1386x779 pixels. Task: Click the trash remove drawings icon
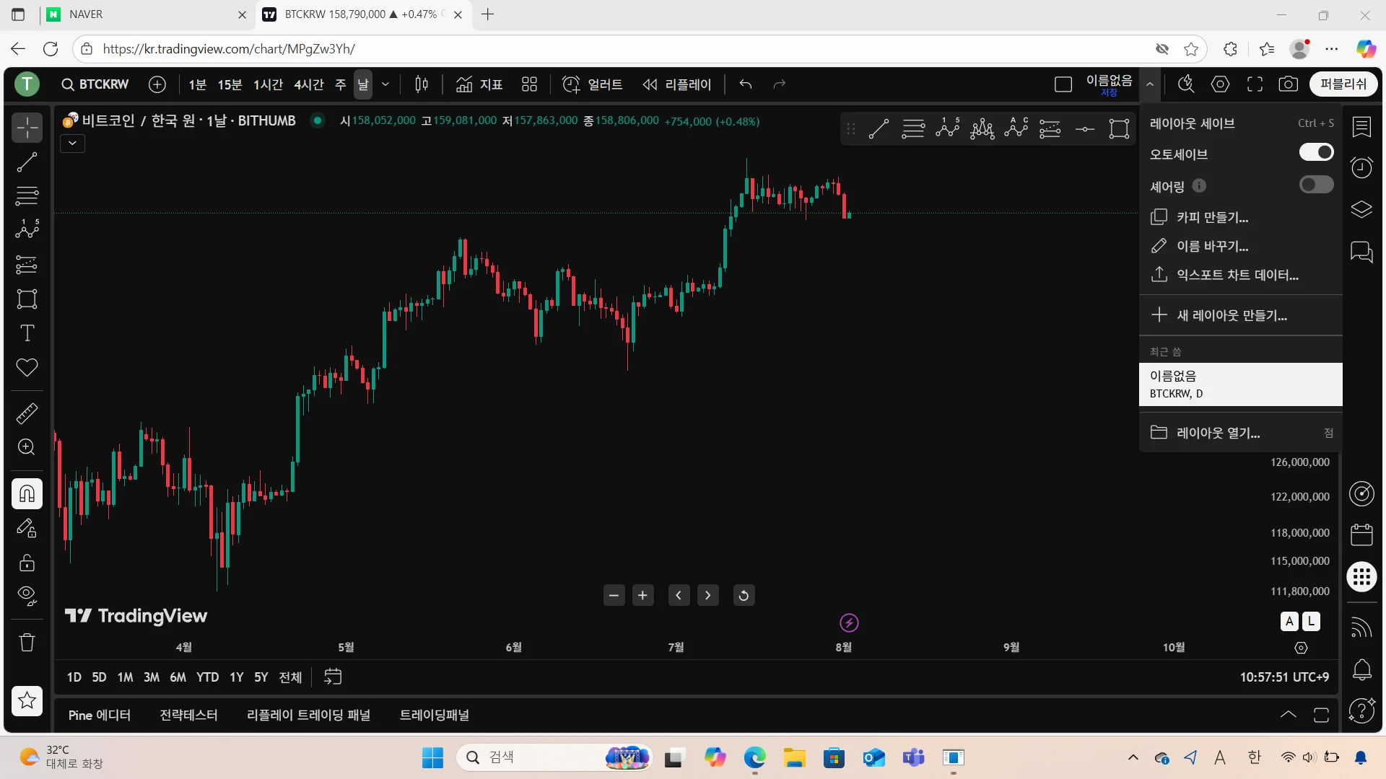pyautogui.click(x=27, y=642)
